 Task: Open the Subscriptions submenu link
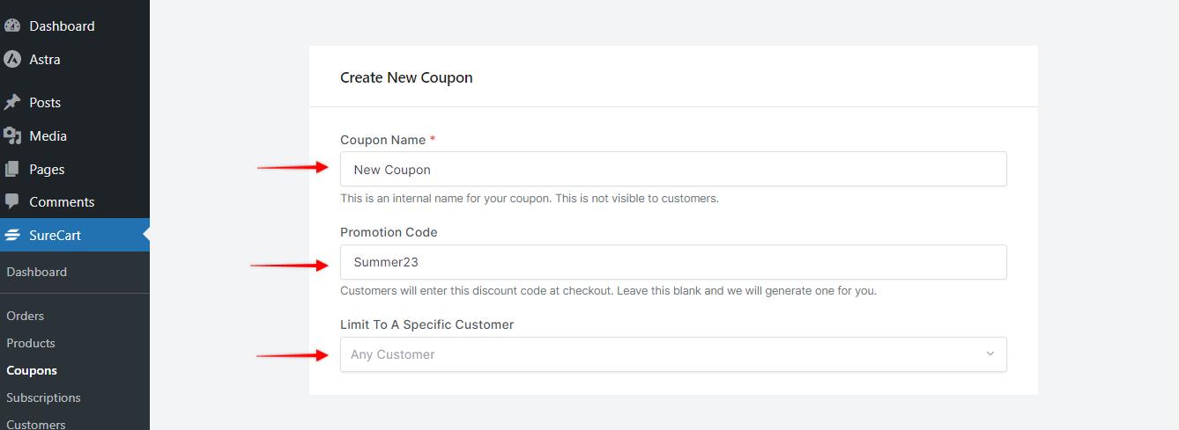43,397
